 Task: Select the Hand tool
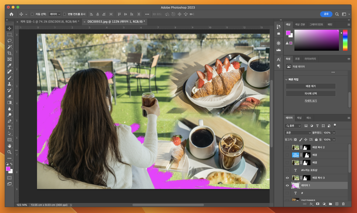[9, 146]
